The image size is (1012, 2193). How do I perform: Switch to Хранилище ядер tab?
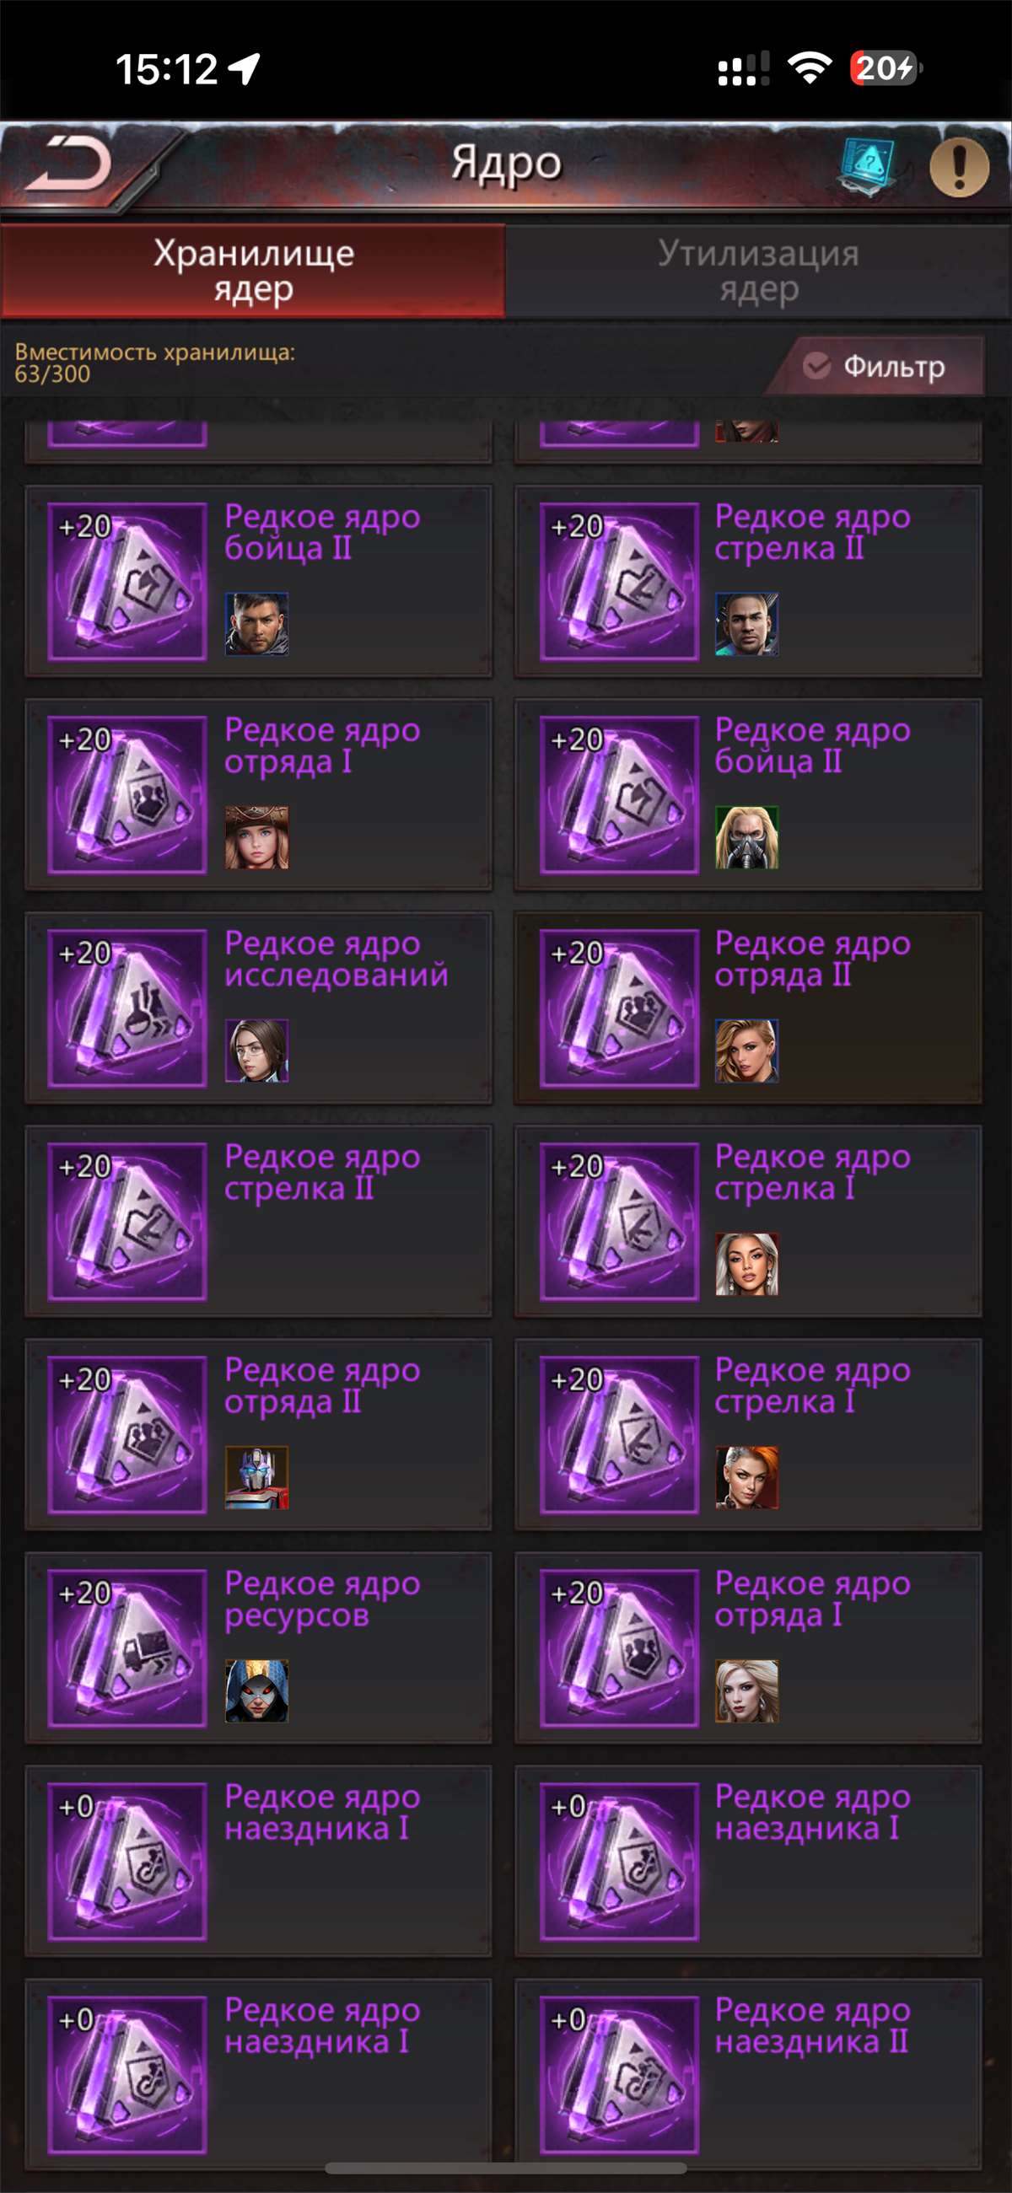[253, 271]
